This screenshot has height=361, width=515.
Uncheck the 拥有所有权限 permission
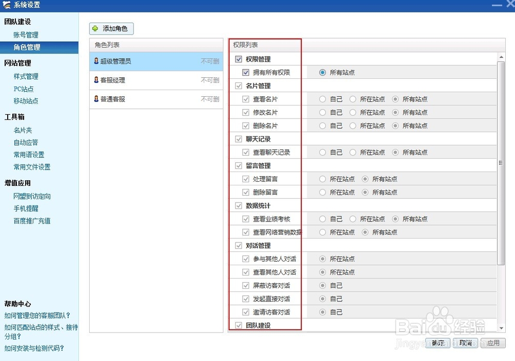246,73
